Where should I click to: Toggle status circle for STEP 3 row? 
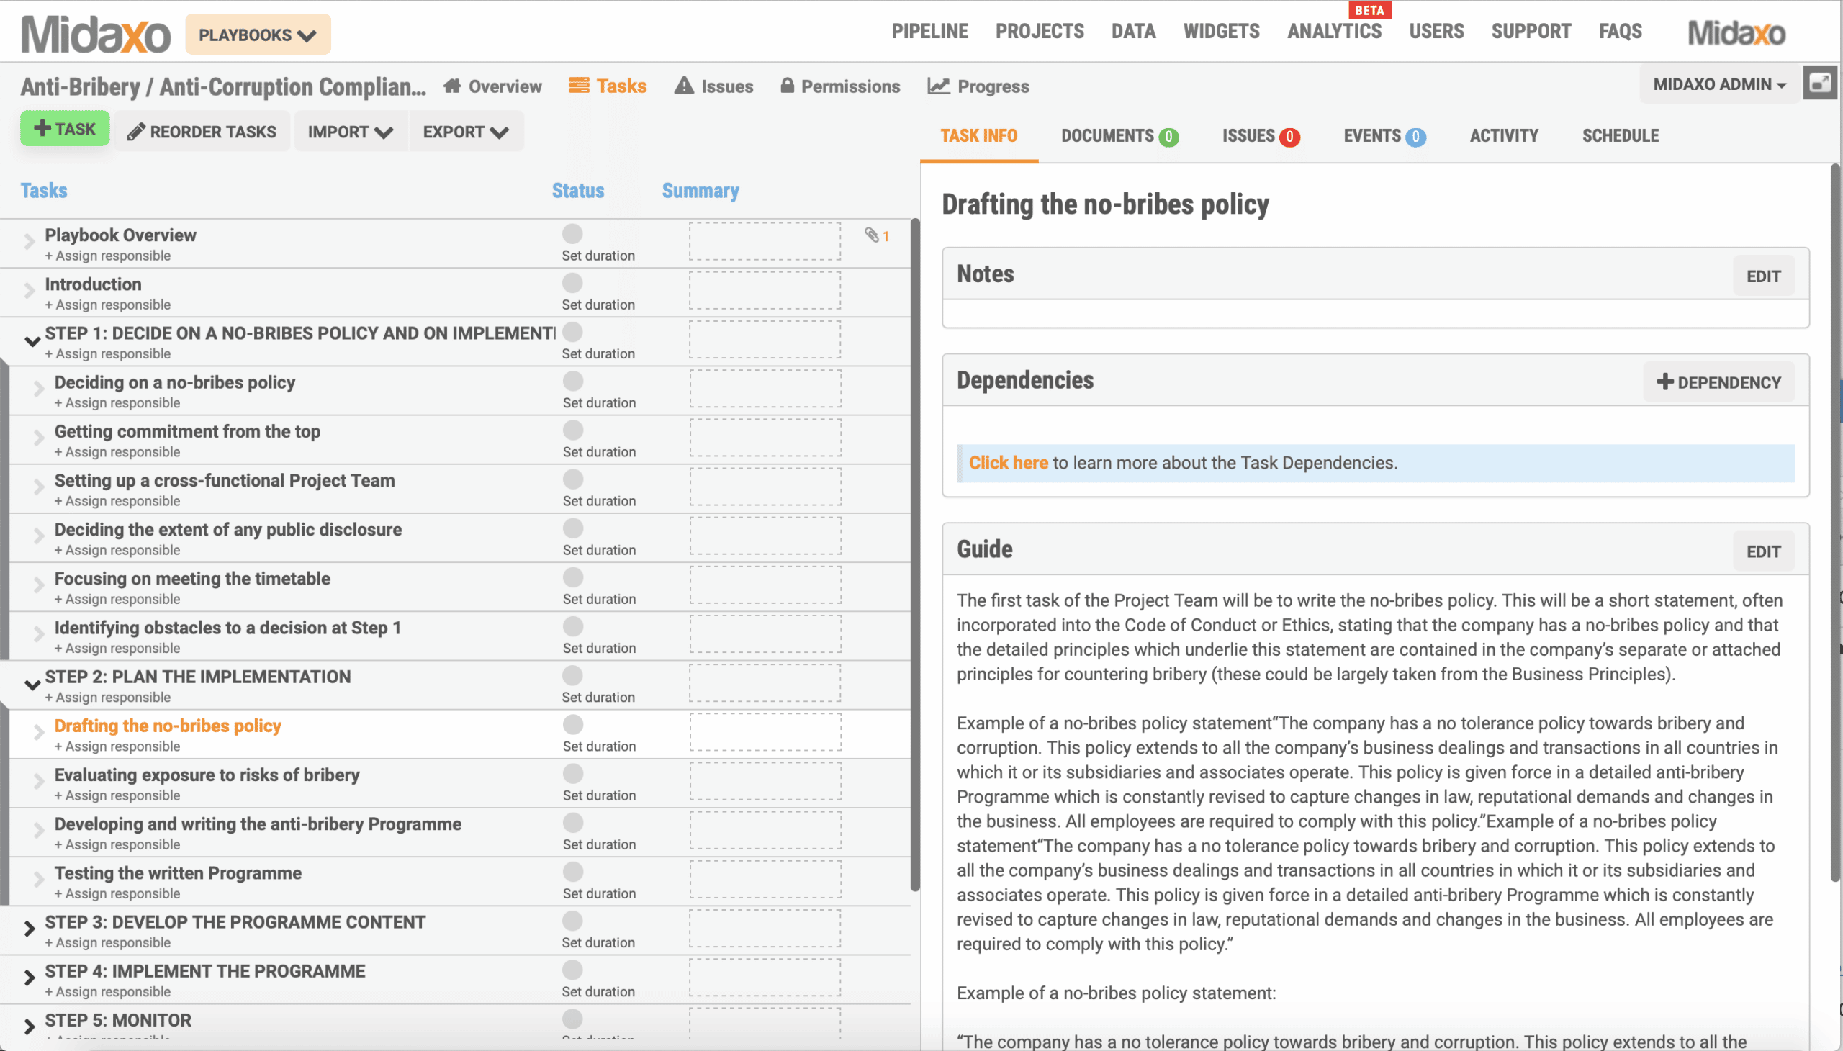(572, 921)
